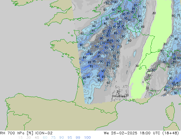Click the date text 'We 26-02-2025'
Image resolution: width=181 pixels, height=140 pixels.
coord(120,133)
